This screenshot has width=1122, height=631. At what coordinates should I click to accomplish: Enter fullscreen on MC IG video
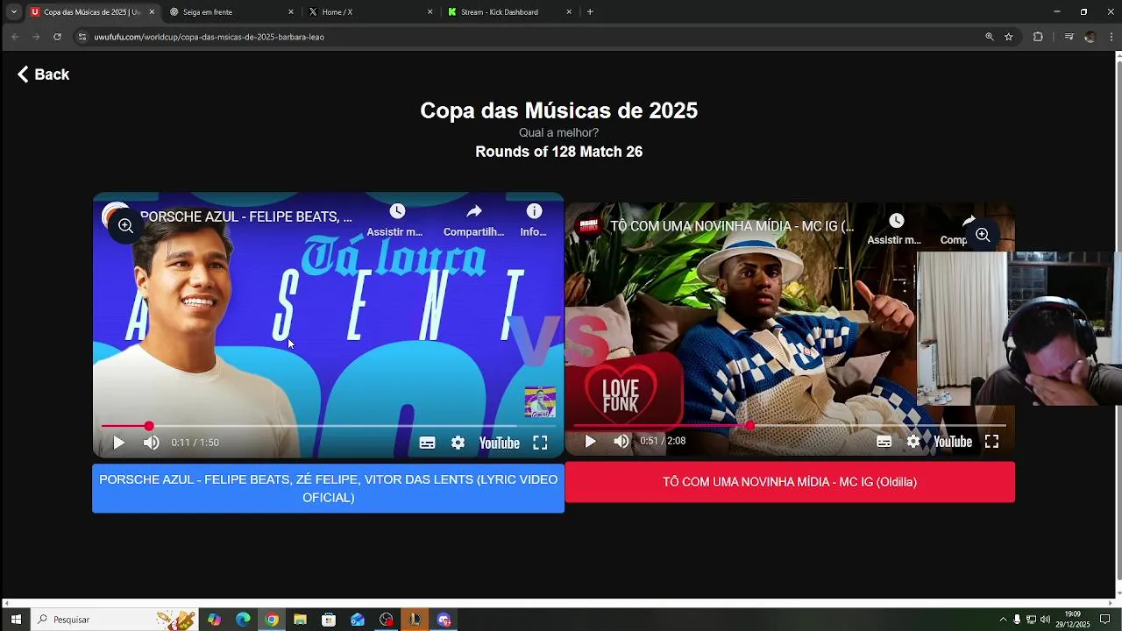[991, 441]
